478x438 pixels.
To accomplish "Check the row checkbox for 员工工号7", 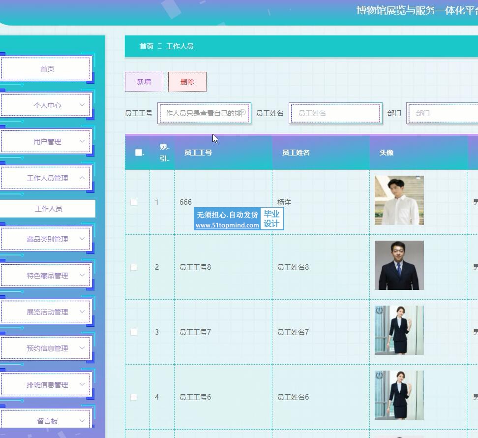I will point(134,332).
